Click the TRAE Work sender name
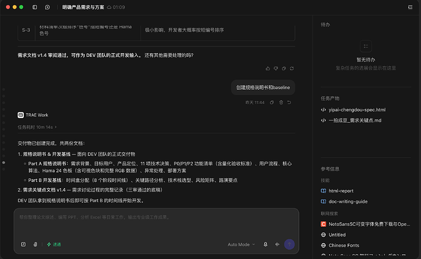Image resolution: width=421 pixels, height=259 pixels. tap(37, 115)
